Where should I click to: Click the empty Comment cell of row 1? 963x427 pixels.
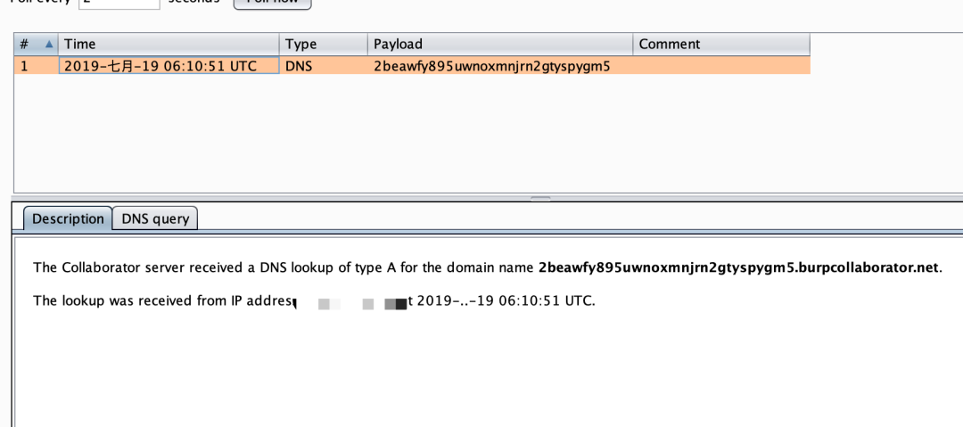tap(720, 65)
